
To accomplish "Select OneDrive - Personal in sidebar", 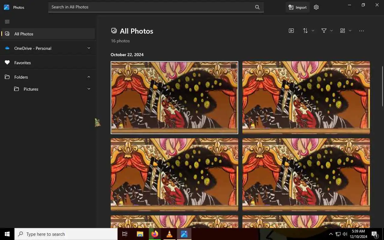I will pos(48,48).
